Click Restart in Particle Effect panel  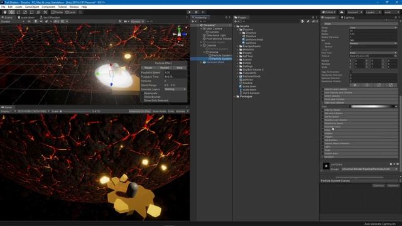pos(164,68)
